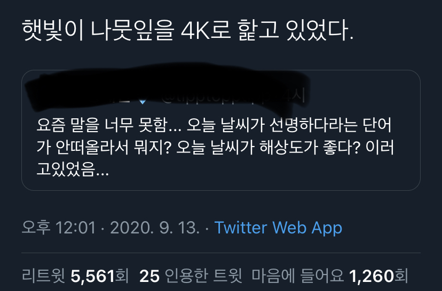View the 마음에 들어요 1,260회 likes list
Screen dimensions: 442x291
[x=330, y=276]
